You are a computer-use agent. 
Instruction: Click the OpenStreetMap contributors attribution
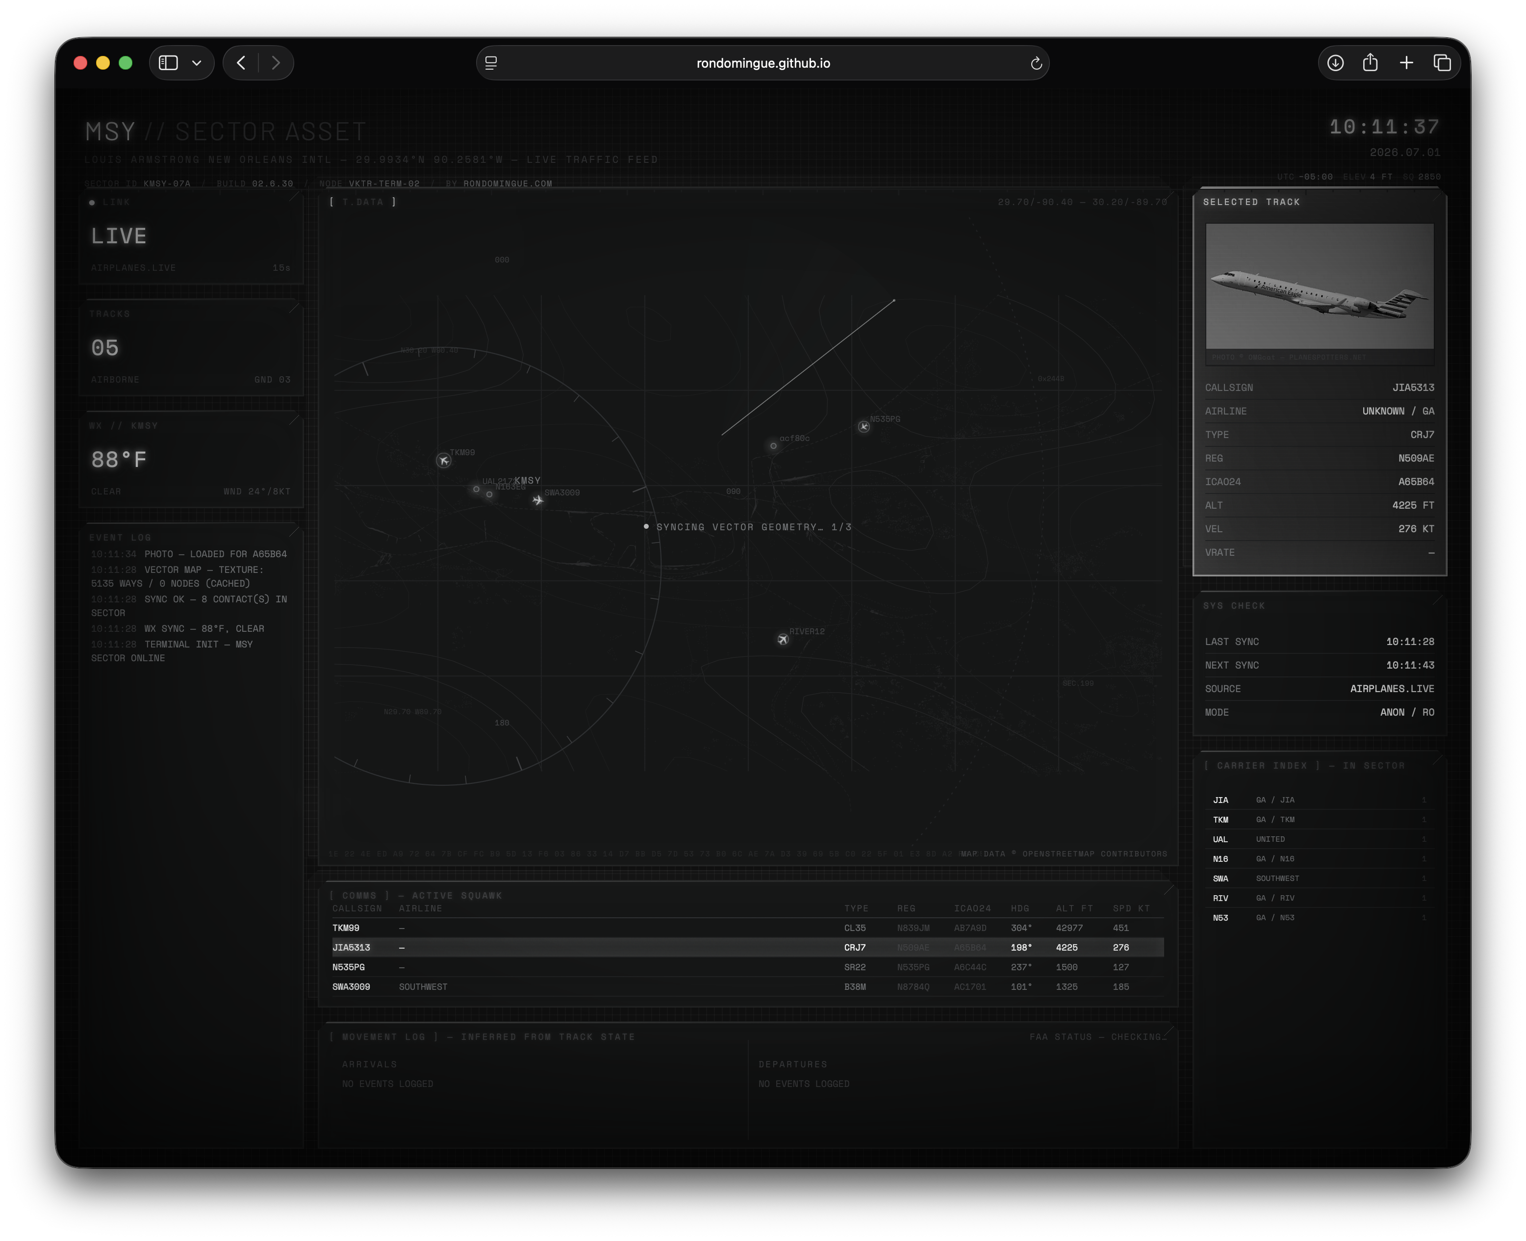(1064, 853)
